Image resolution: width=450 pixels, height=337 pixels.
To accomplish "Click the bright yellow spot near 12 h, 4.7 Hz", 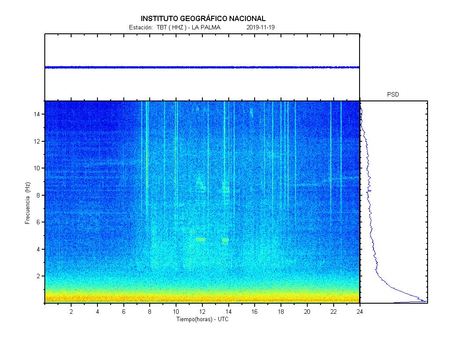I will (x=201, y=240).
